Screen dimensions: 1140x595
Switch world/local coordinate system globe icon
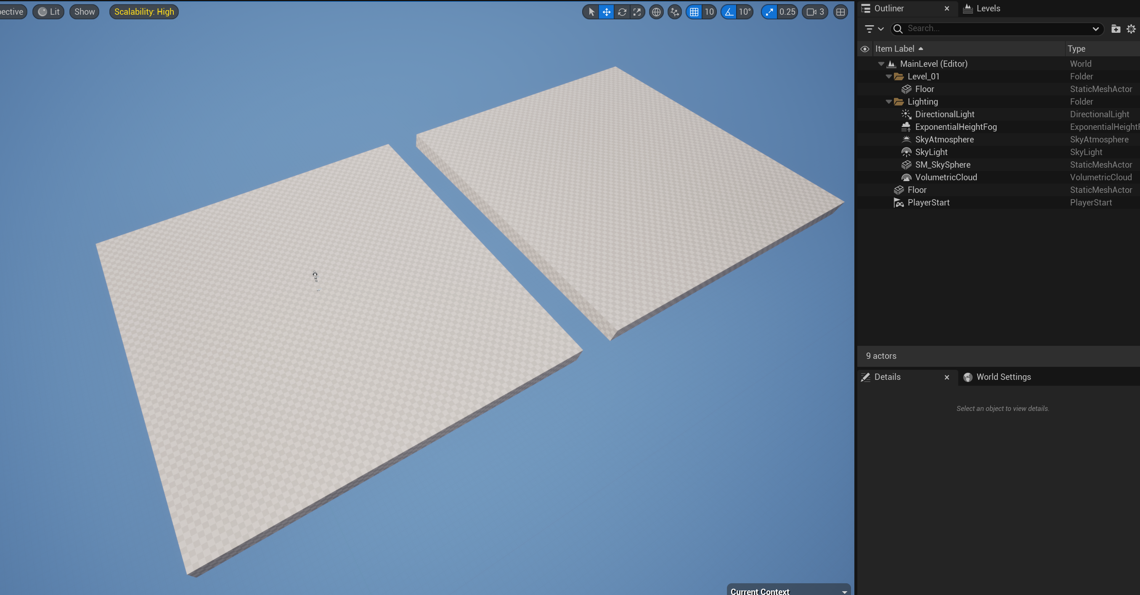(656, 12)
